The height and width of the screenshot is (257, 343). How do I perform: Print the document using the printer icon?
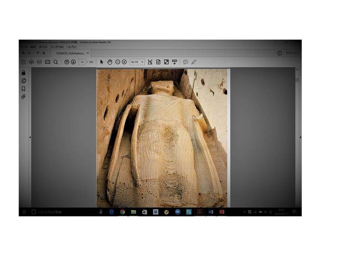(x=39, y=62)
